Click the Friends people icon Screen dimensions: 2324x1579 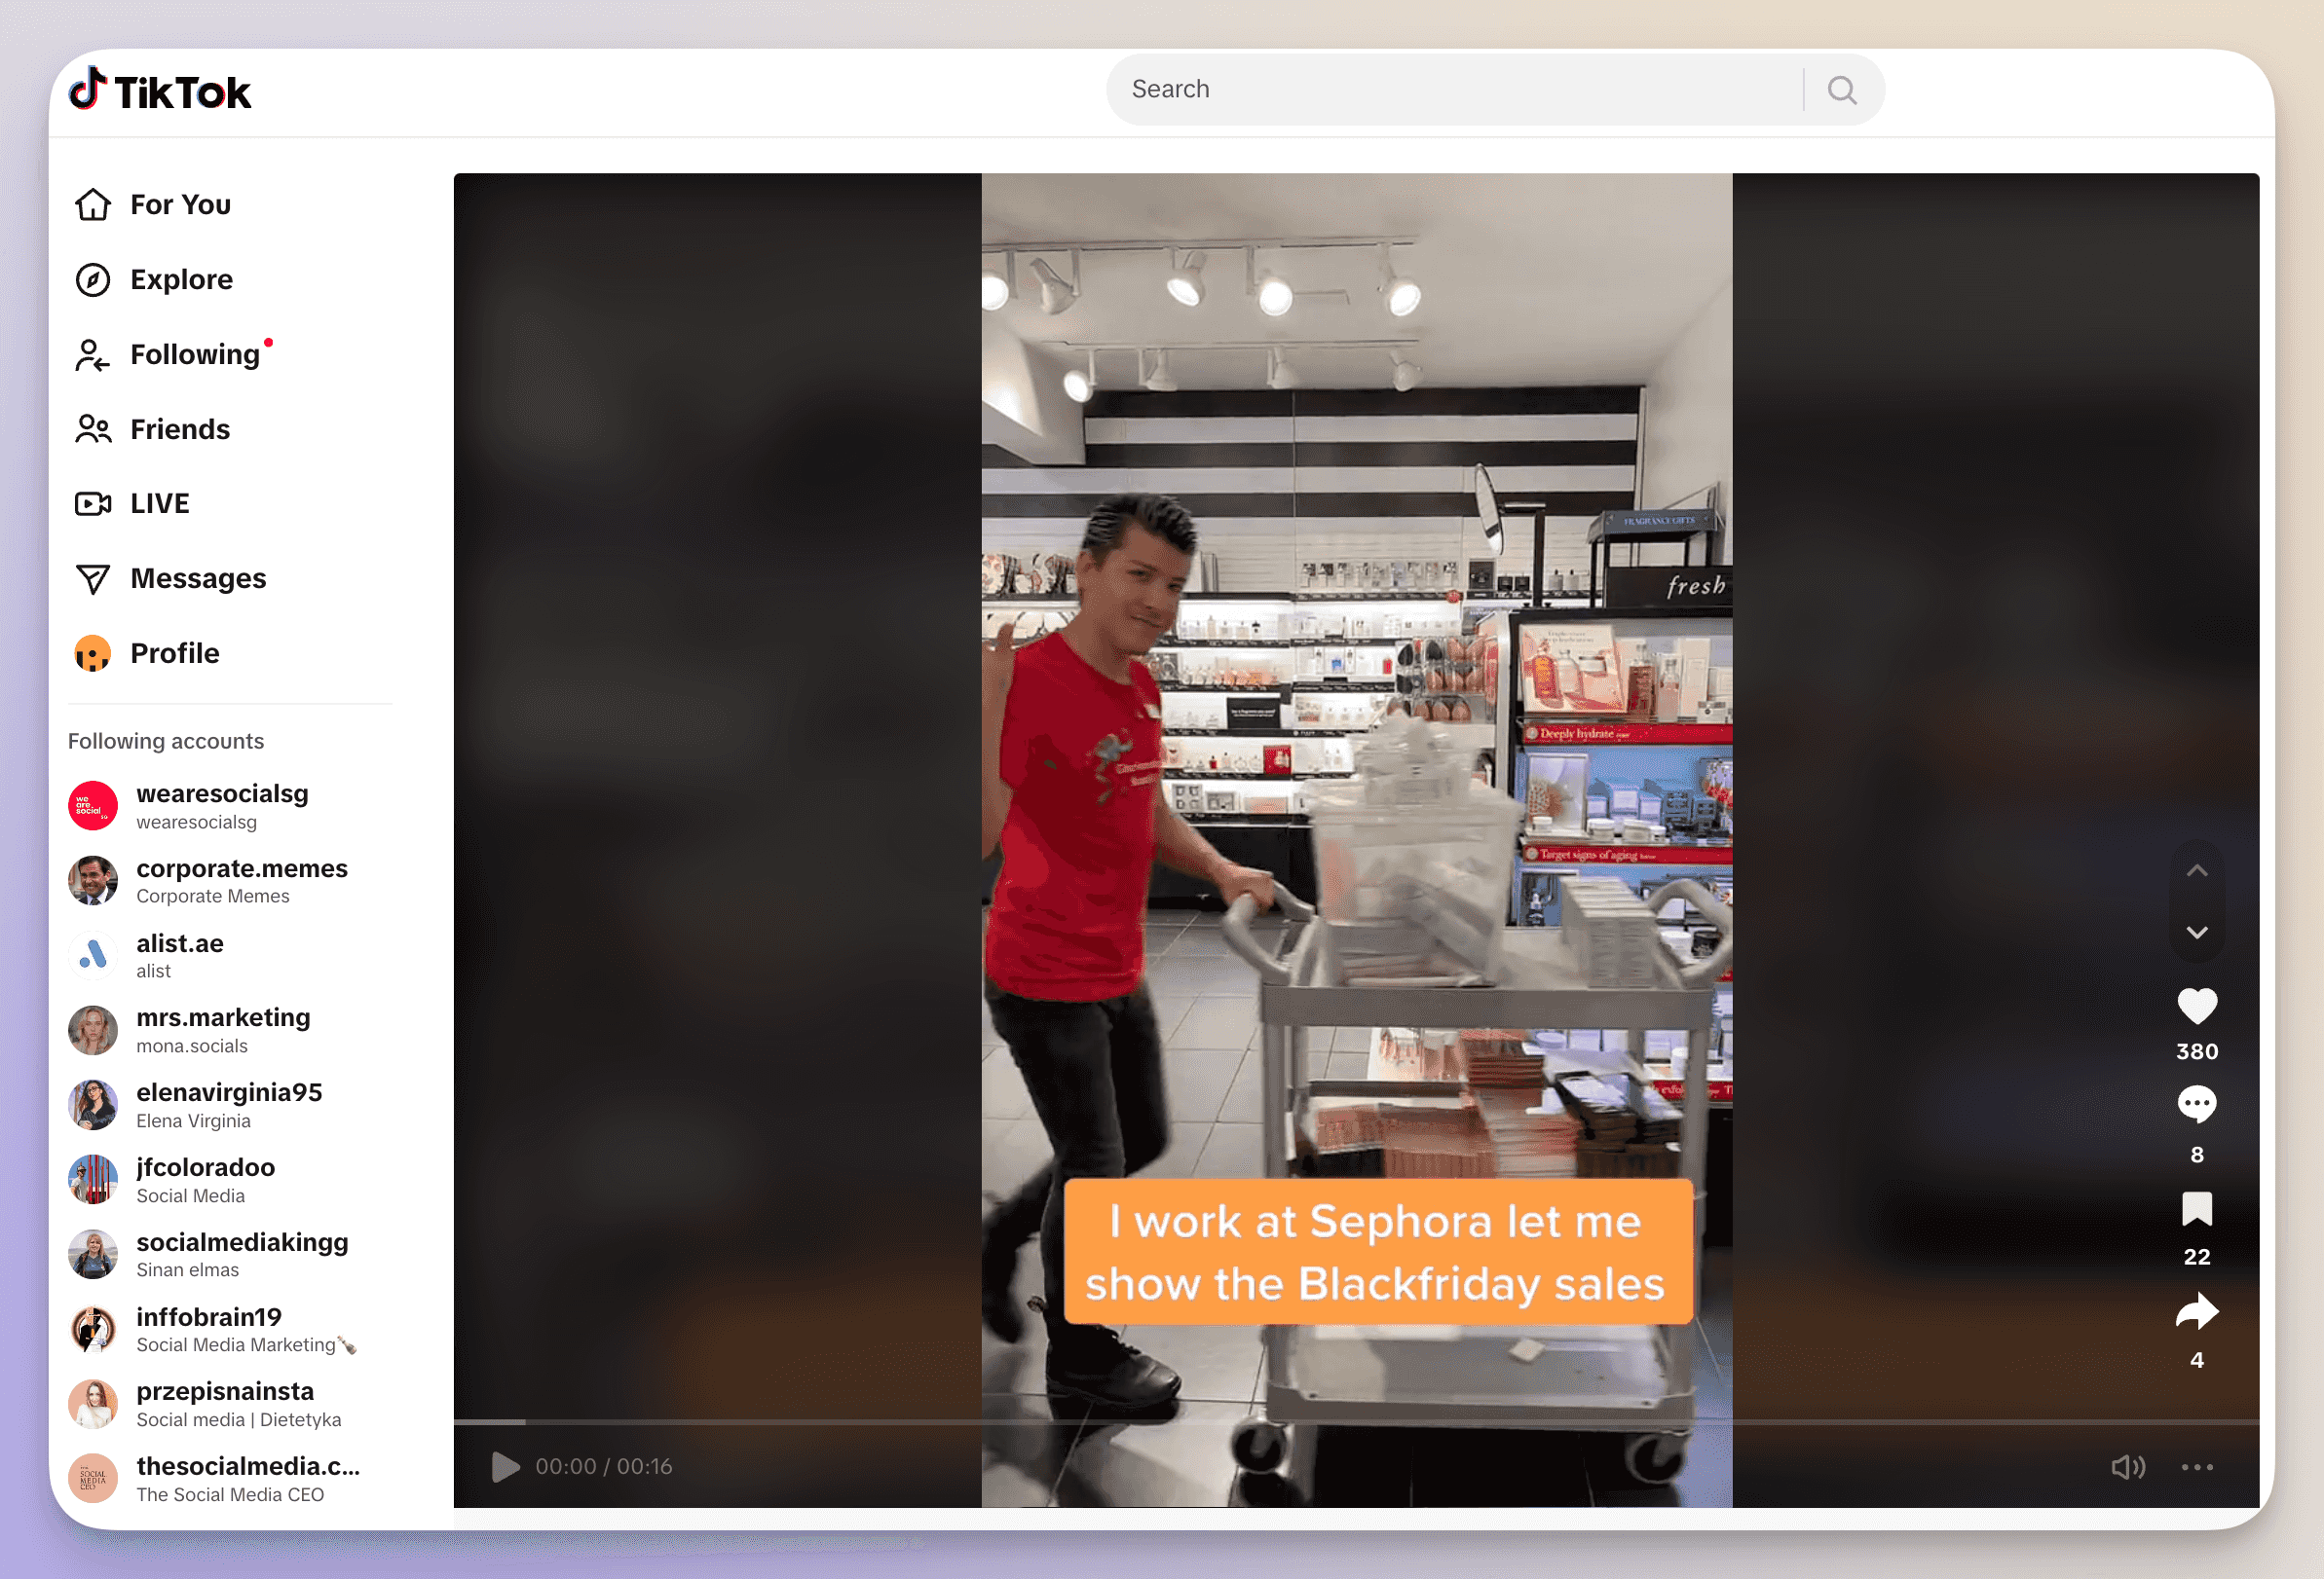[x=93, y=428]
